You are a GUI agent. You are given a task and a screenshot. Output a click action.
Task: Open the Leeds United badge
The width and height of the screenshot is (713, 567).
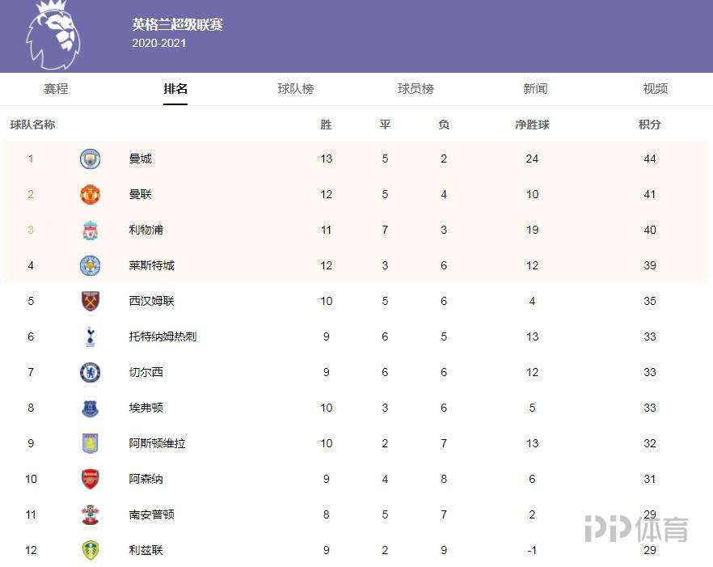click(x=90, y=550)
